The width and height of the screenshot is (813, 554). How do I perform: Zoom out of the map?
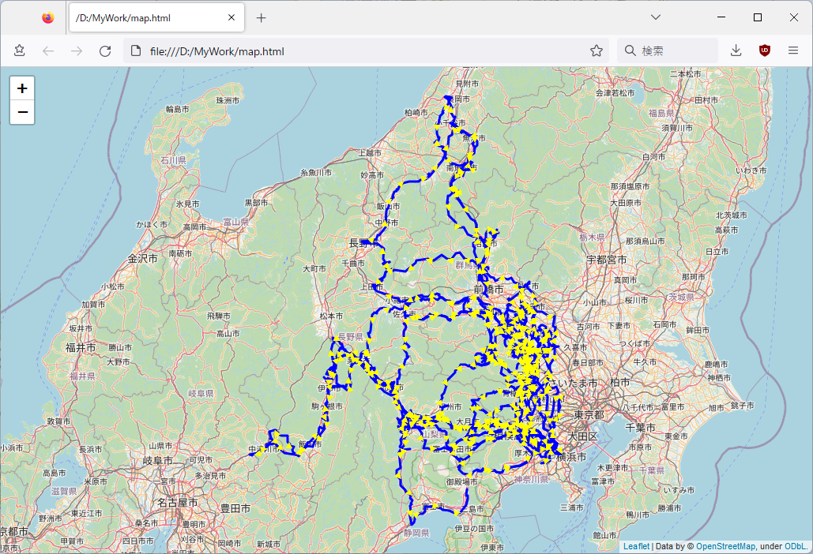pos(22,113)
